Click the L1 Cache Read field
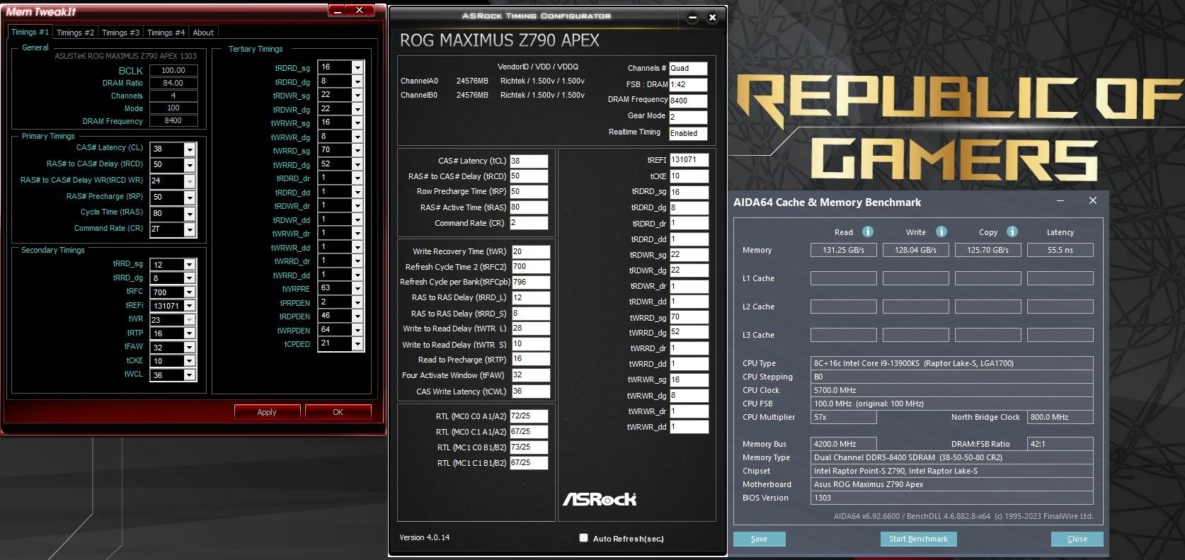This screenshot has width=1185, height=560. pyautogui.click(x=843, y=278)
